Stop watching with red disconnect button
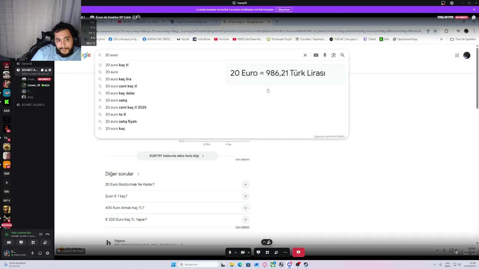479x269 pixels. [298, 252]
